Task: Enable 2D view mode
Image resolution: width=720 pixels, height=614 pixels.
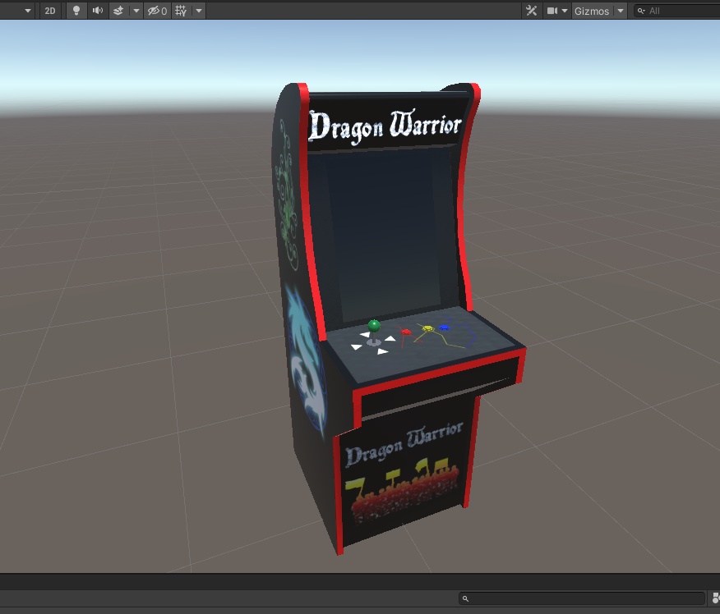Action: 49,11
